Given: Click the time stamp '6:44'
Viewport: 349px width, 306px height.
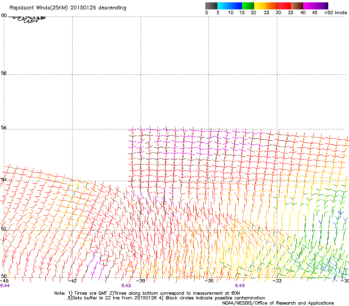Looking at the screenshot, I should click(5, 286).
